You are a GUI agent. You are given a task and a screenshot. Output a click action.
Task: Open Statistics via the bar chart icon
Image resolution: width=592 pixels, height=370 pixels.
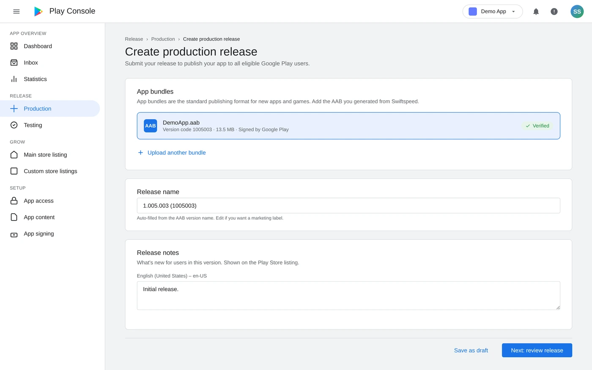pyautogui.click(x=14, y=79)
